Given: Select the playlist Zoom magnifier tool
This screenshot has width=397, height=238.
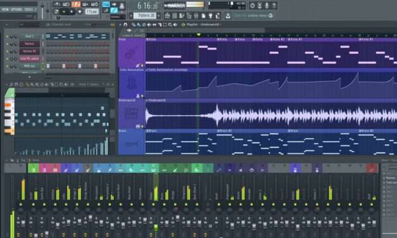Looking at the screenshot, I should (x=170, y=25).
